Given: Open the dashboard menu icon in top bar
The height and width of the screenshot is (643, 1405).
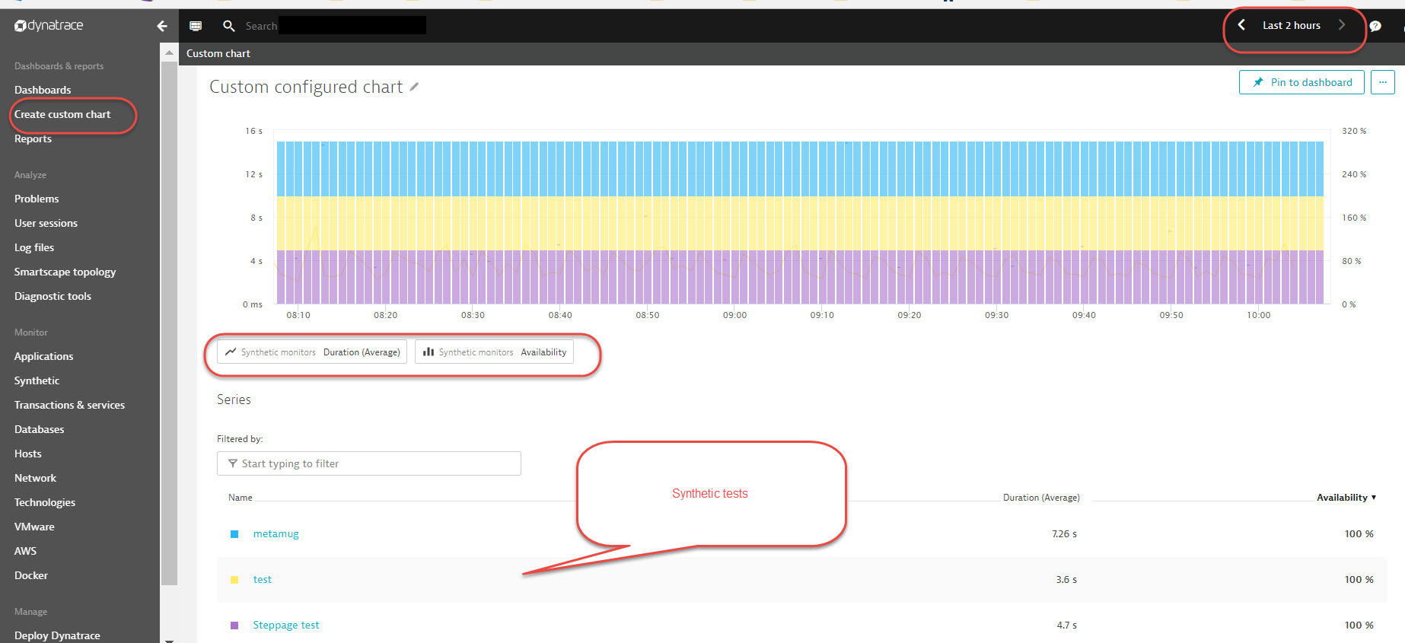Looking at the screenshot, I should tap(196, 26).
